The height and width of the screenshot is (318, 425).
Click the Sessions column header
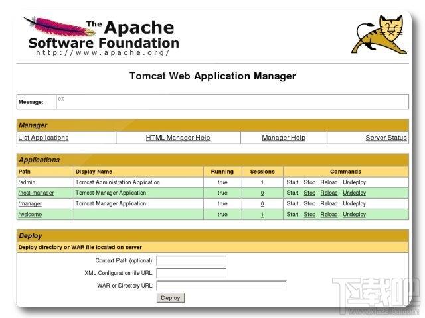click(262, 172)
